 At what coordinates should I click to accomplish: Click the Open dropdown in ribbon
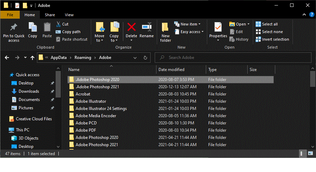tap(239, 24)
